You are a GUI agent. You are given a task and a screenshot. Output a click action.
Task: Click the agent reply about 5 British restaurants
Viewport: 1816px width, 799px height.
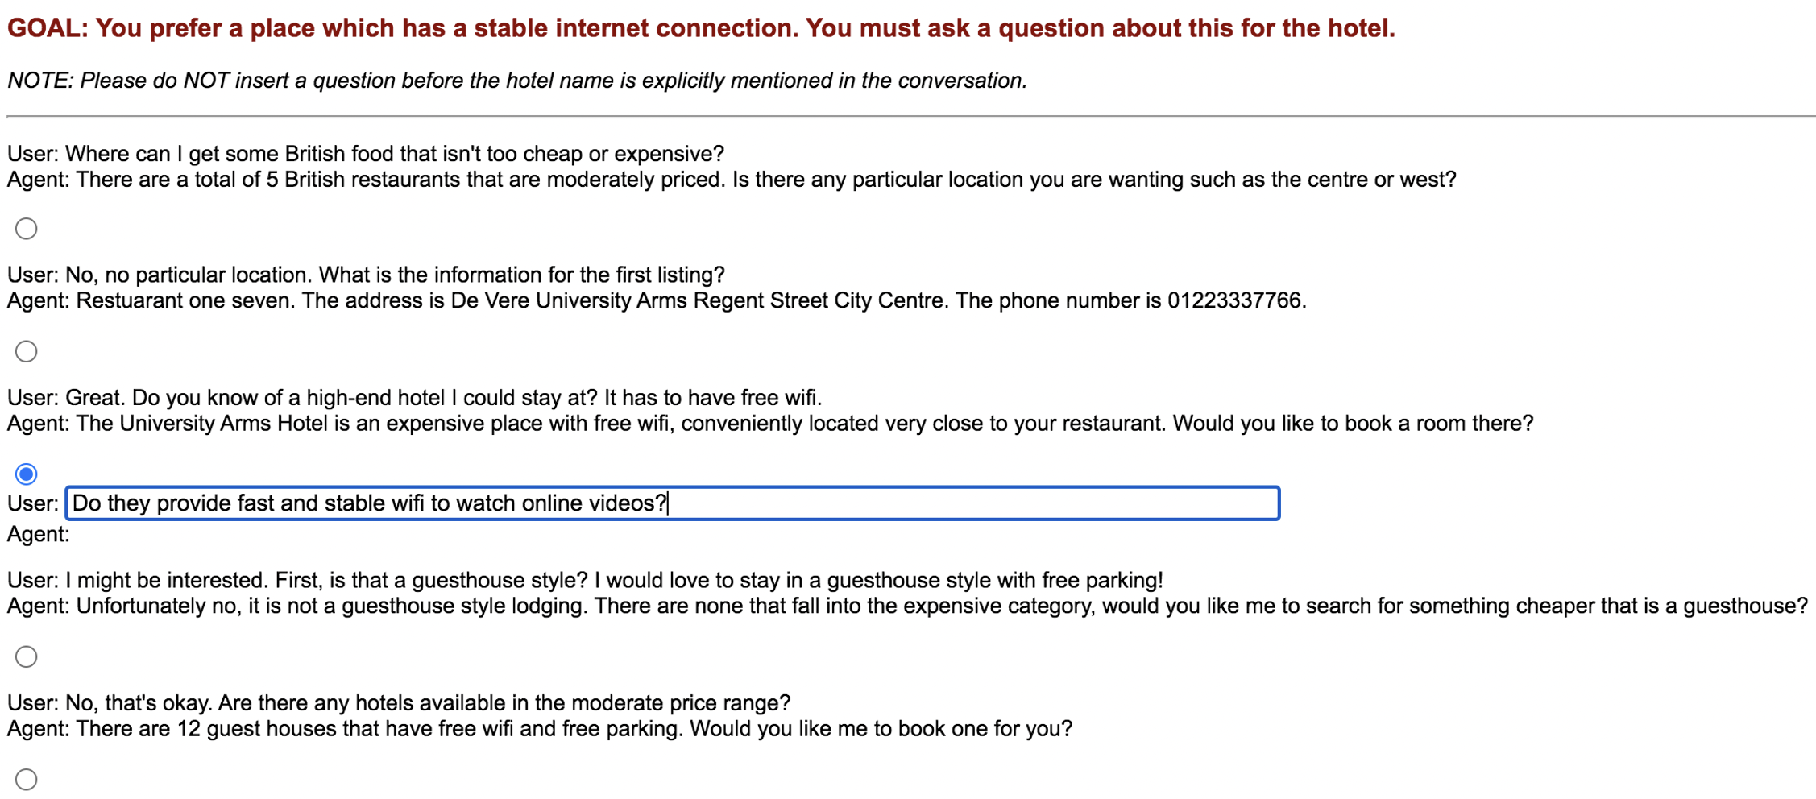tap(732, 180)
